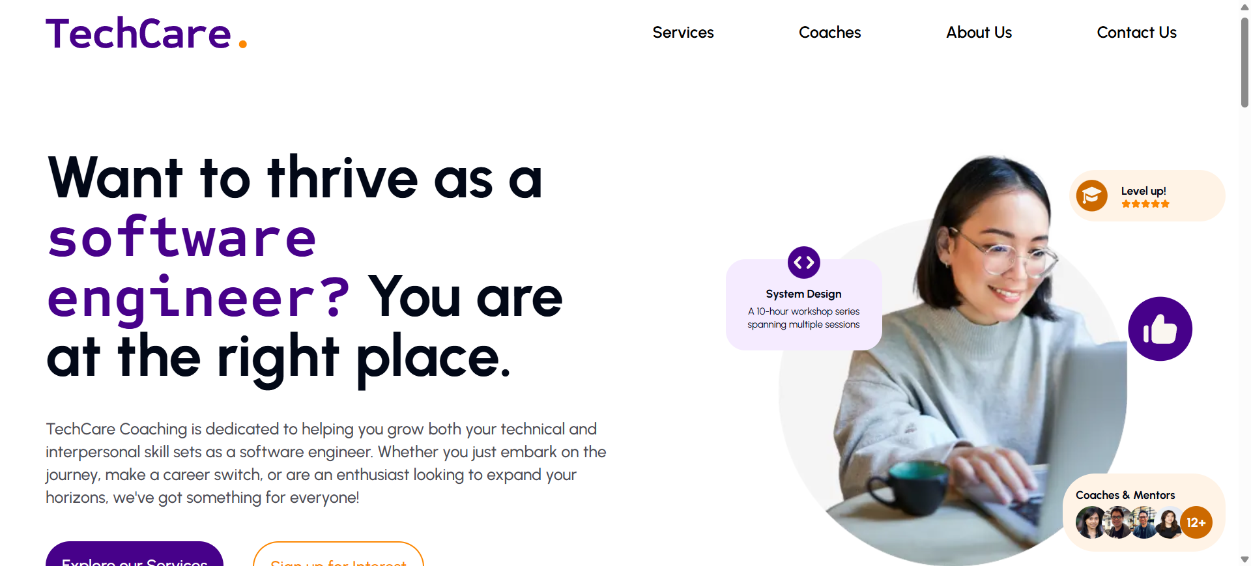Click the purple code brackets icon

click(x=804, y=262)
